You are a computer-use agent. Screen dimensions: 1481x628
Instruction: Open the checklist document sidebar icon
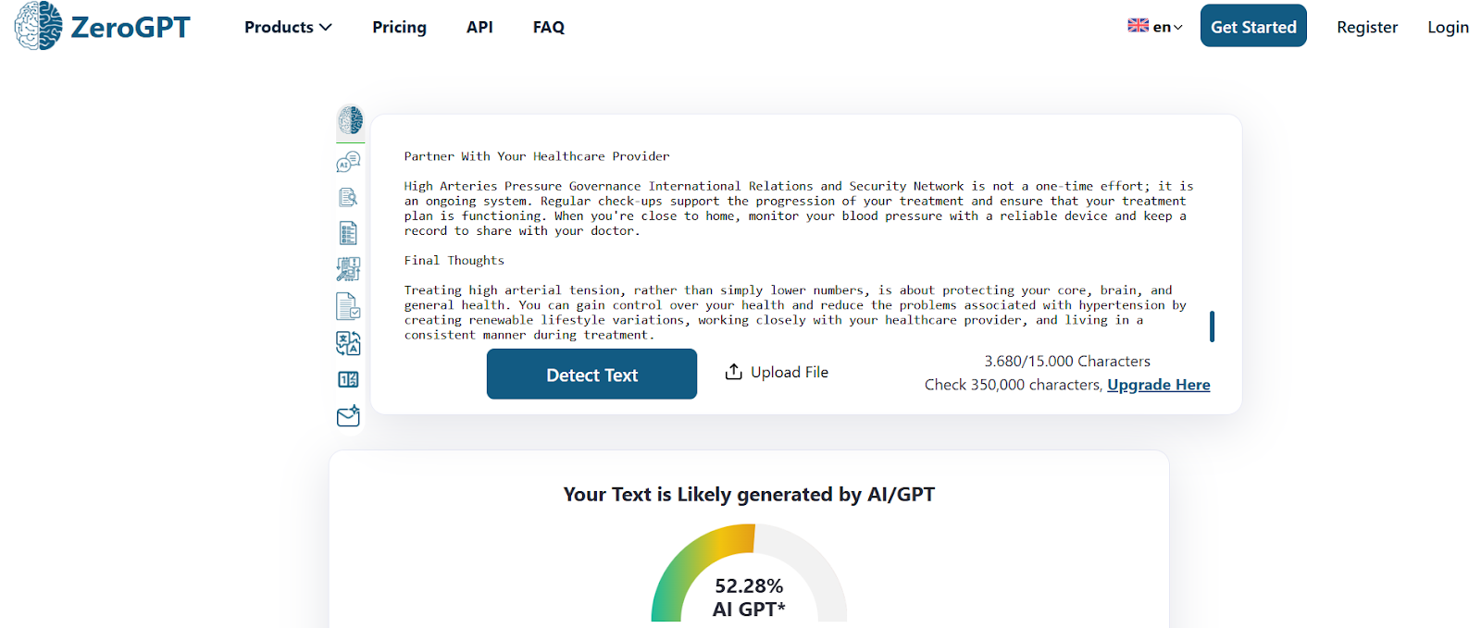point(348,233)
